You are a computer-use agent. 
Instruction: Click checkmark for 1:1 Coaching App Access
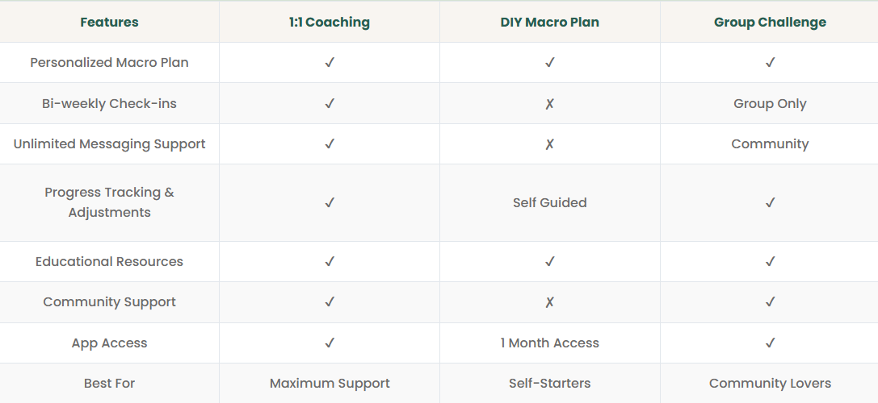330,343
